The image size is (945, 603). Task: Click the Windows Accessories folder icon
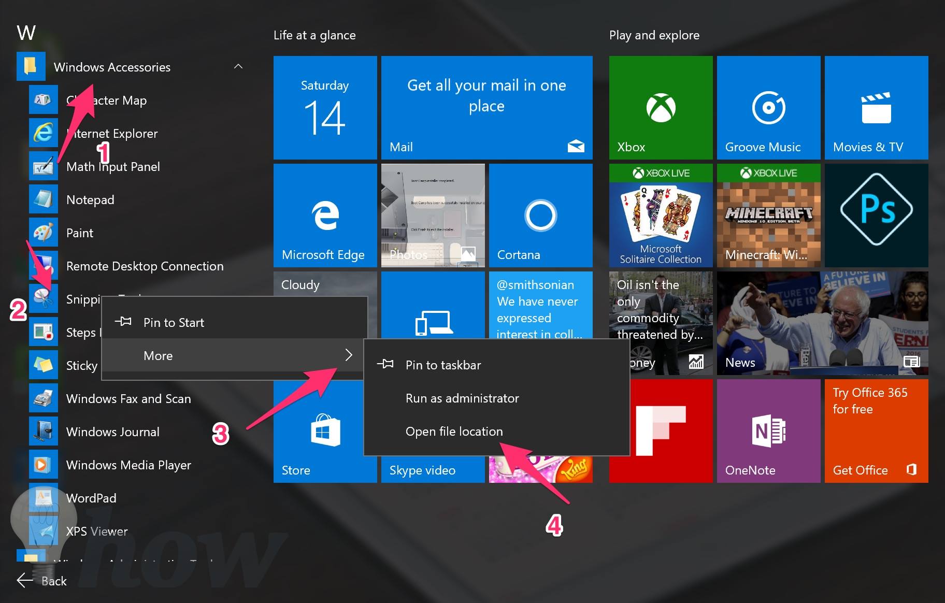[x=31, y=66]
